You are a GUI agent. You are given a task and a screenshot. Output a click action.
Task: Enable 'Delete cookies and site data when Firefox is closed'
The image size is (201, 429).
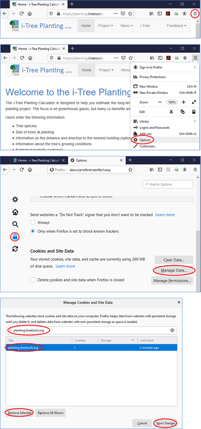(33, 280)
